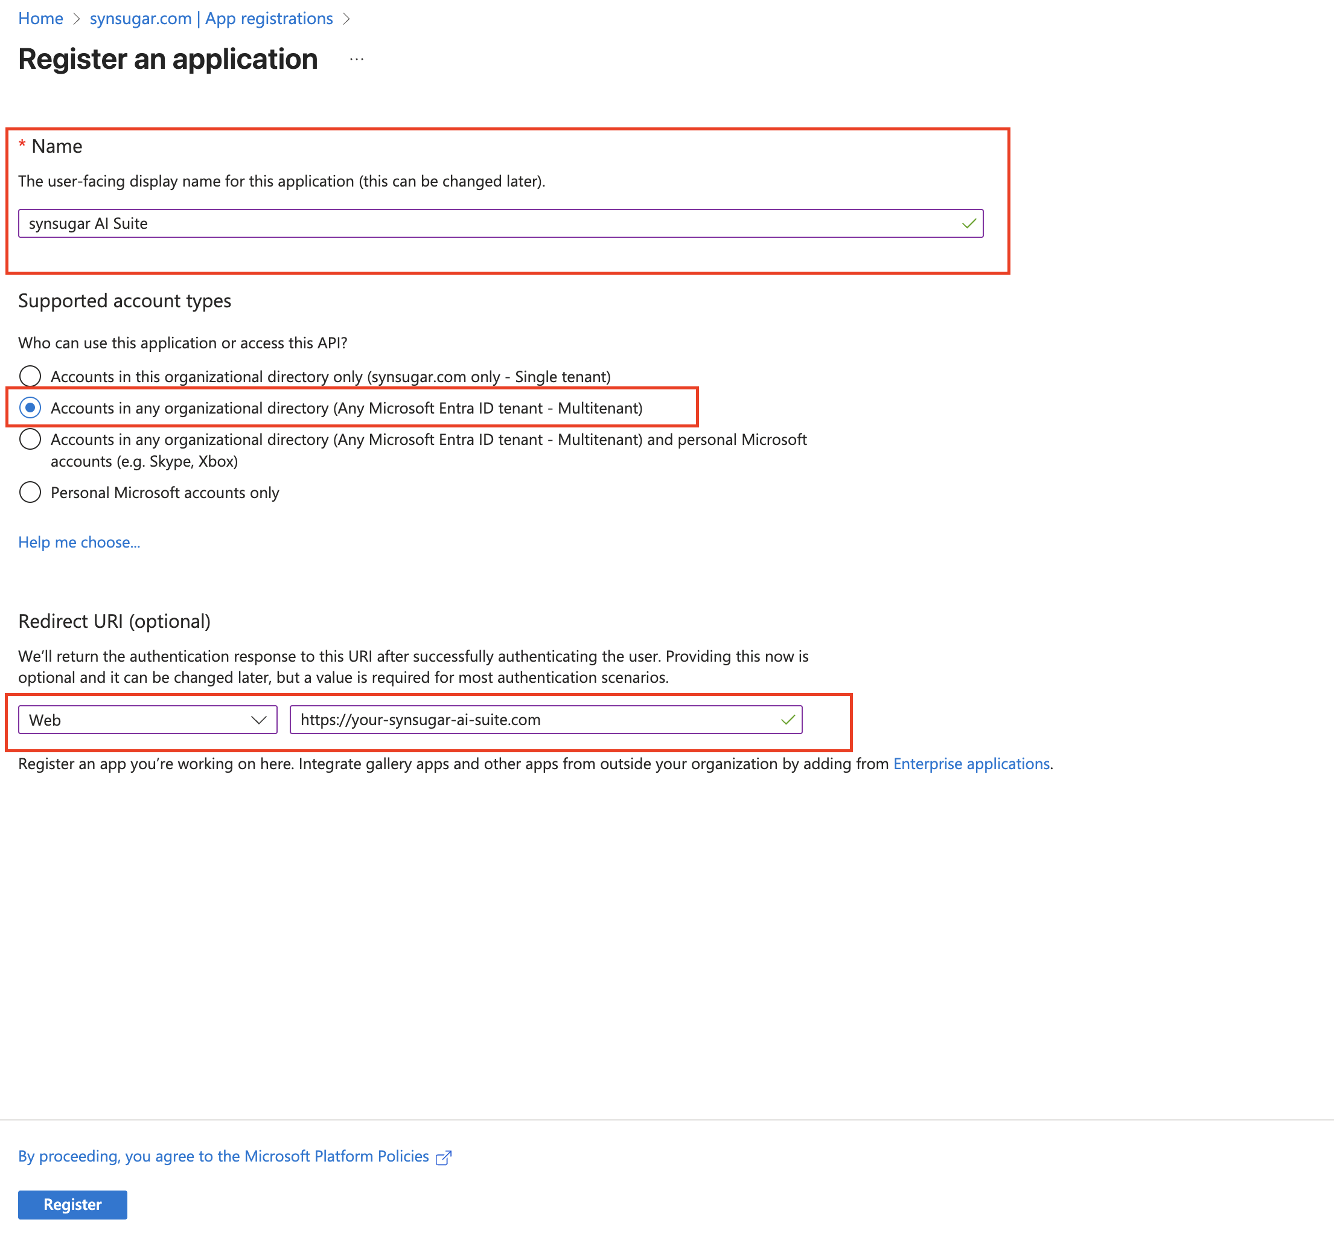Click the ellipsis beside Register an application title
This screenshot has width=1334, height=1234.
pos(357,59)
